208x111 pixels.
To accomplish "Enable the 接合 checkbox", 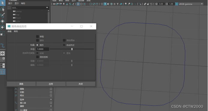I will click(x=38, y=40).
